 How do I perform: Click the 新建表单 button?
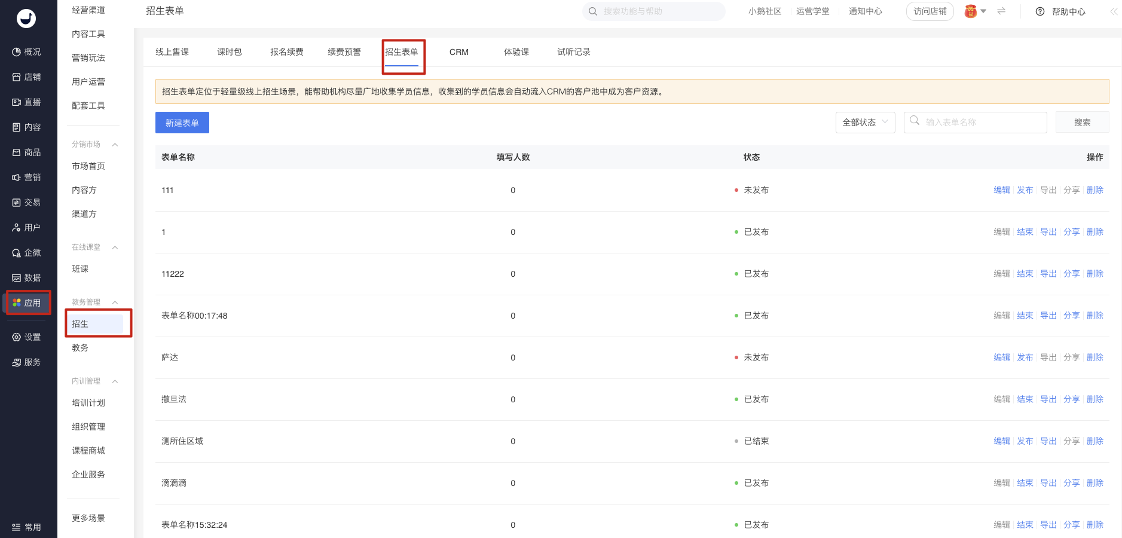(x=182, y=123)
